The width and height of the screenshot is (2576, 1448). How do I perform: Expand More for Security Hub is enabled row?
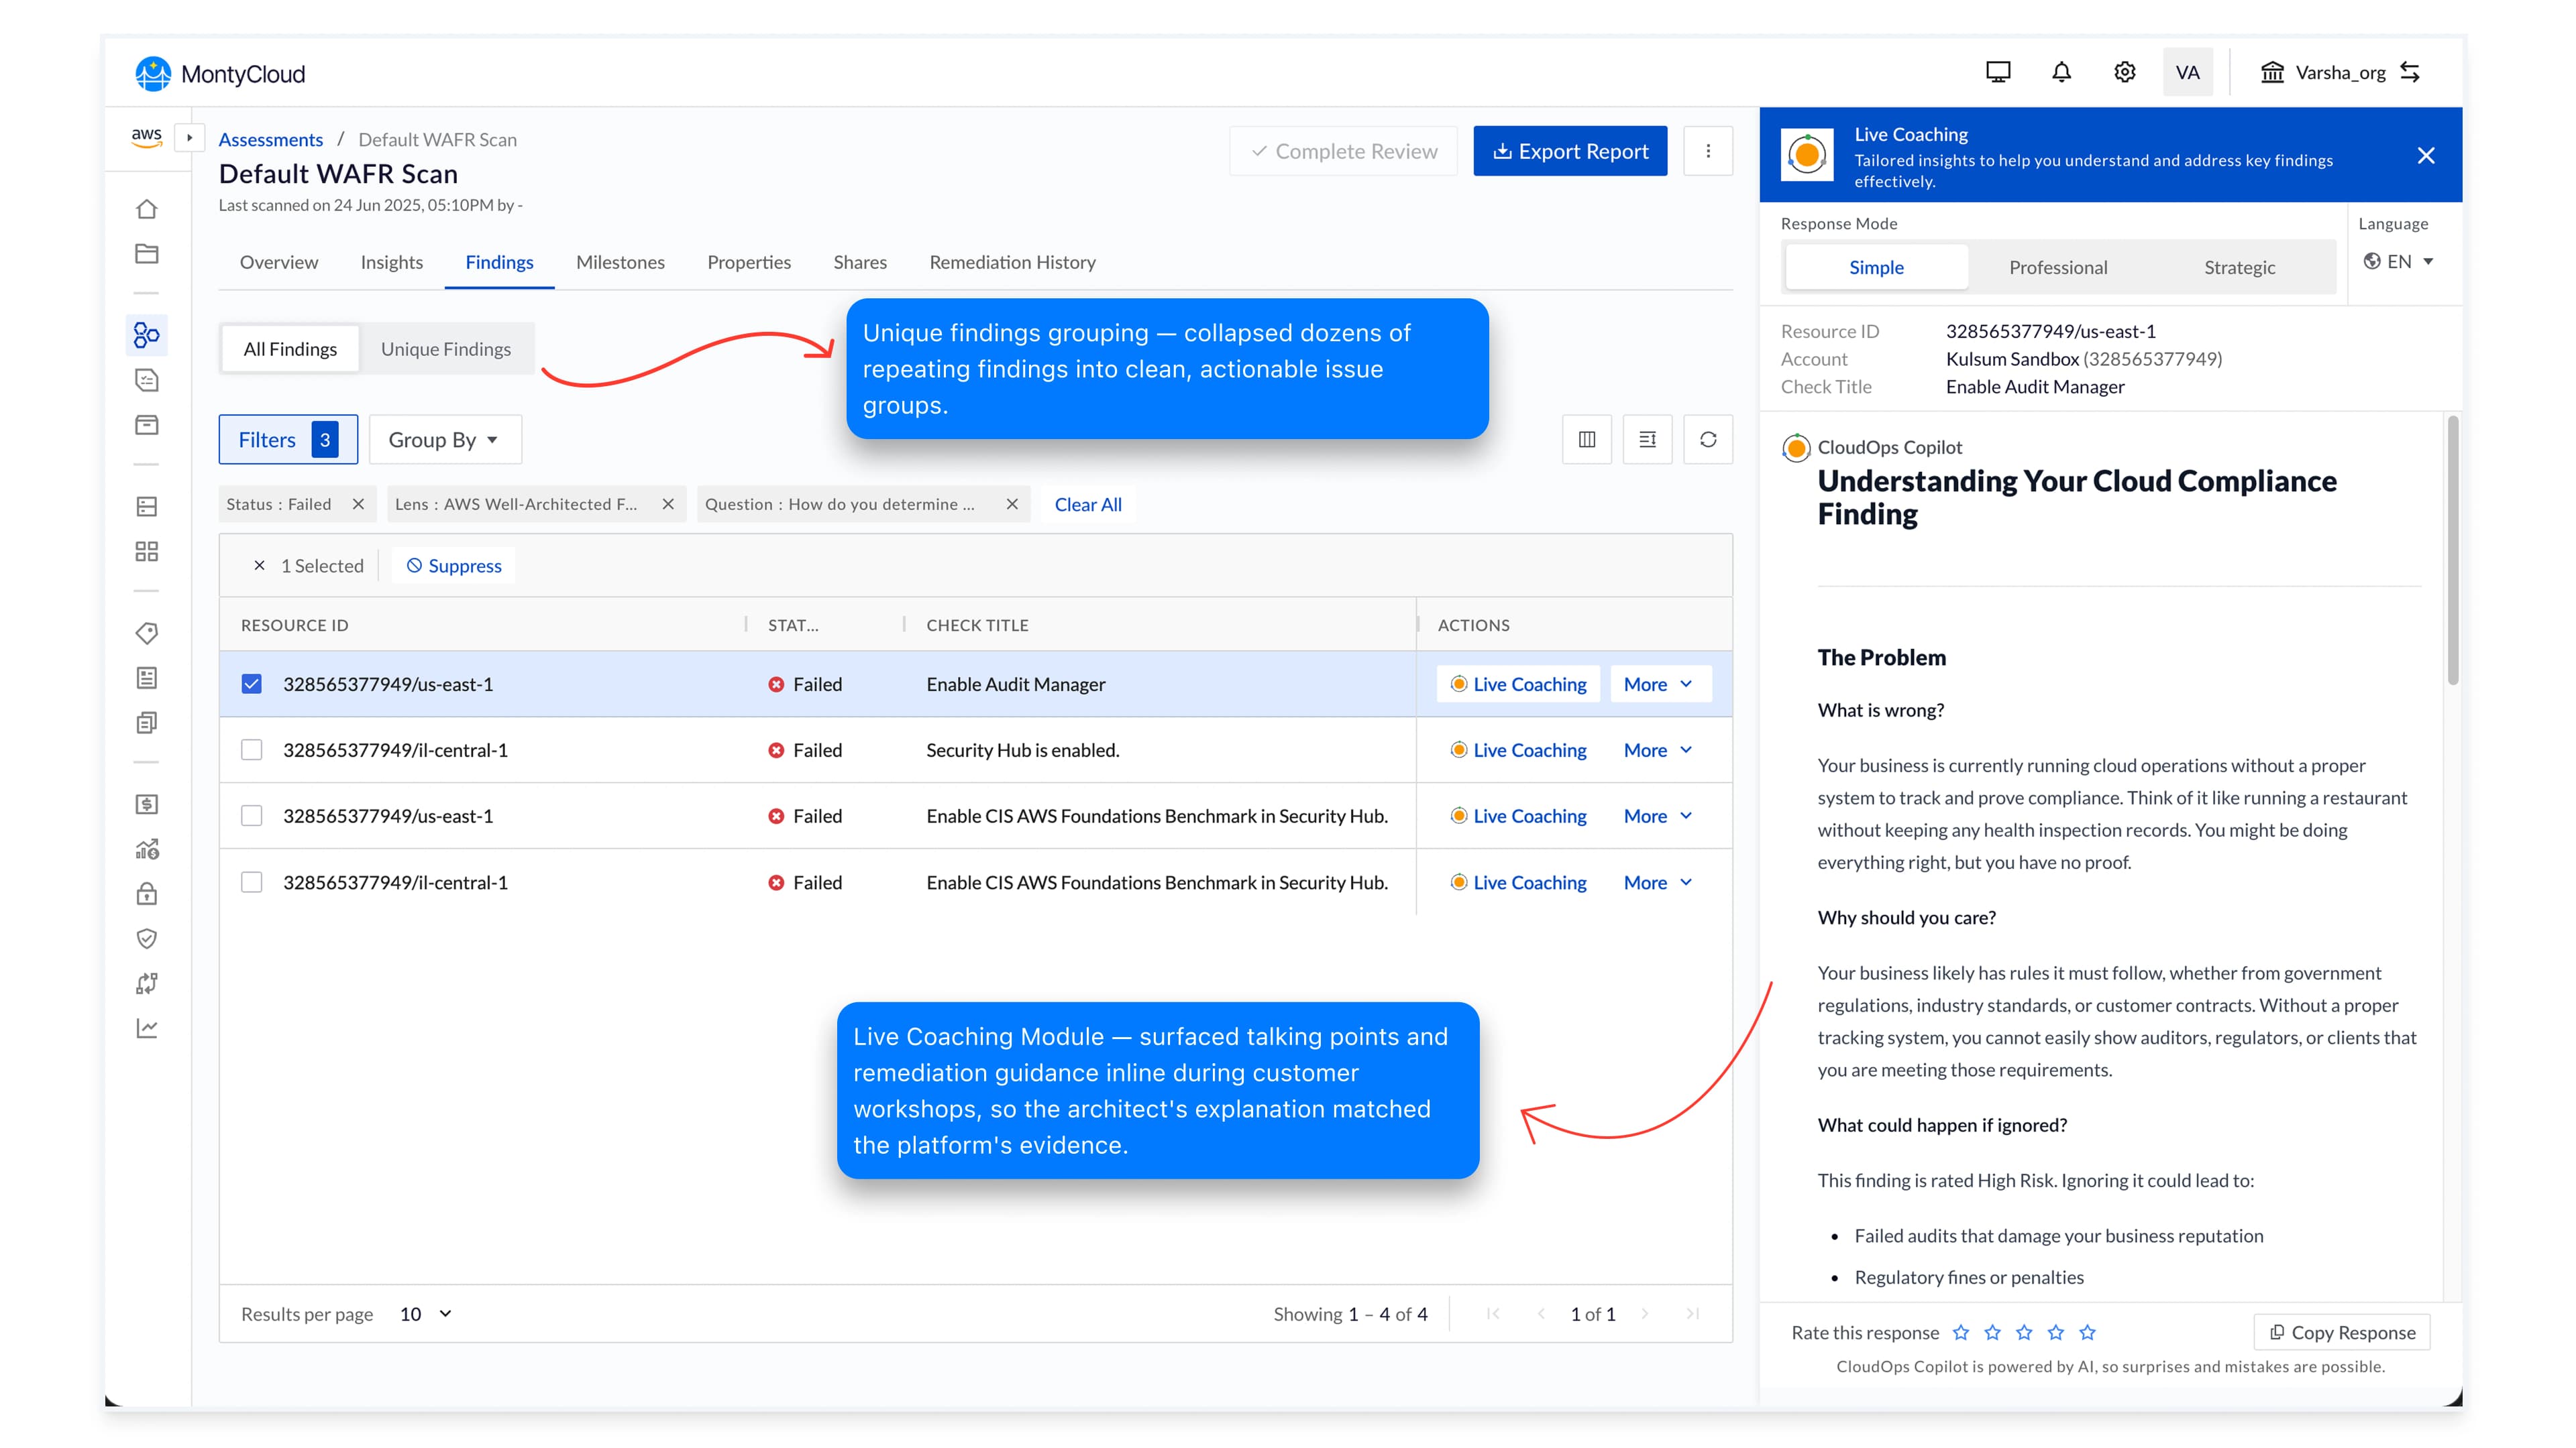pos(1660,751)
